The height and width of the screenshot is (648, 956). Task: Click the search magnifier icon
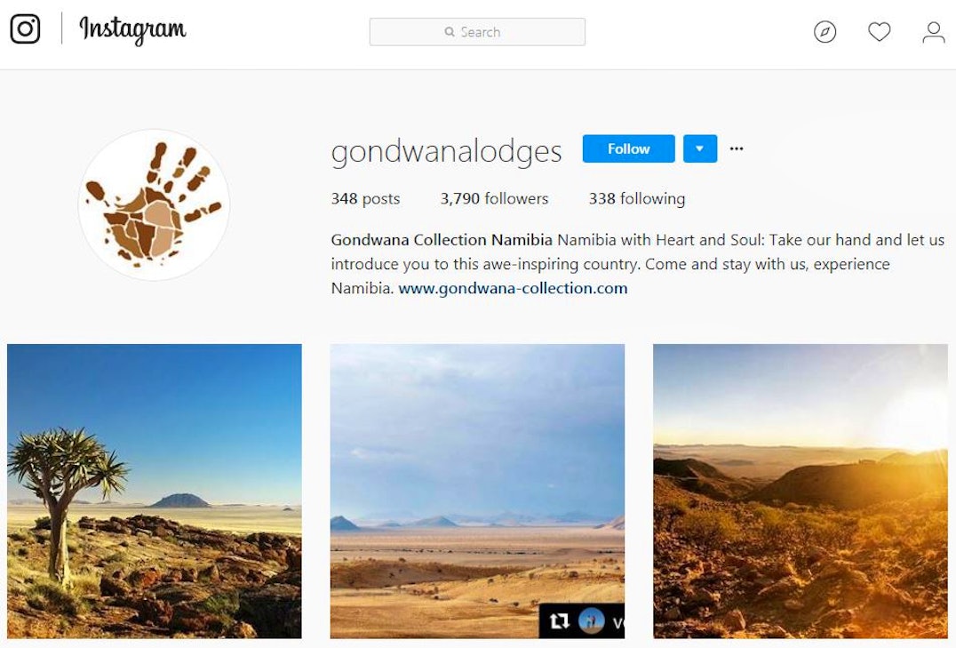coord(450,32)
